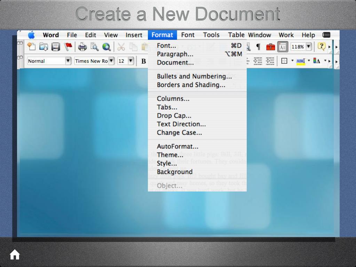Apply the Font Color tool
This screenshot has height=267, width=356.
[317, 61]
